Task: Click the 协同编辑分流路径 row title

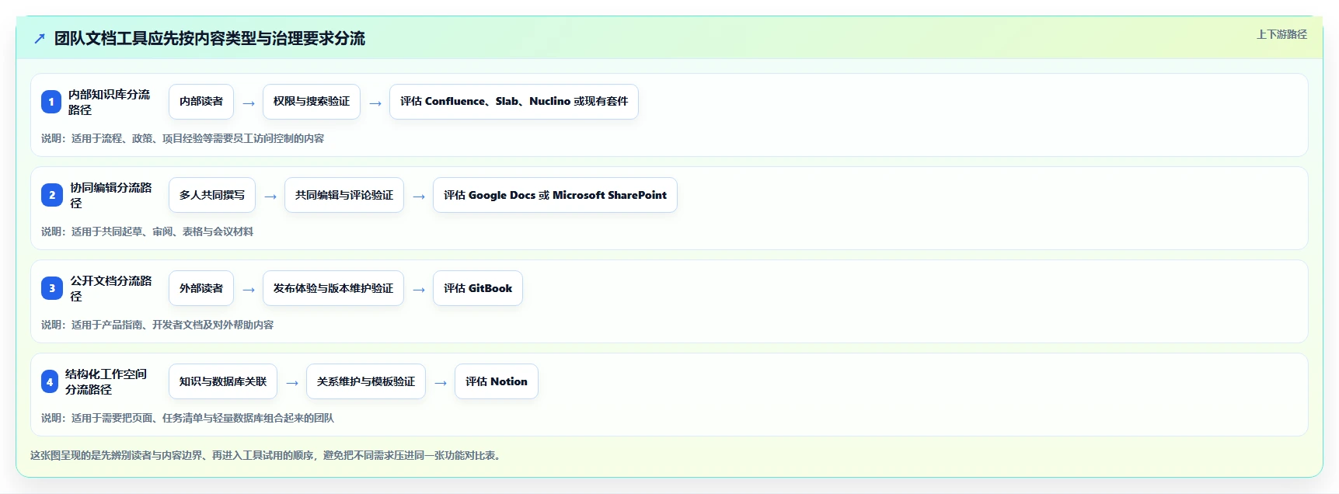Action: (x=111, y=195)
